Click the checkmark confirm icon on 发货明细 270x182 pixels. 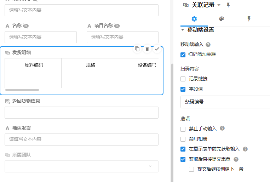[157, 49]
